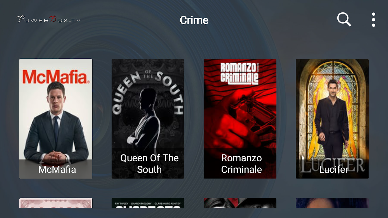Screen dimensions: 388x218
Task: Open the McMafia poster thumbnail
Action: point(56,119)
